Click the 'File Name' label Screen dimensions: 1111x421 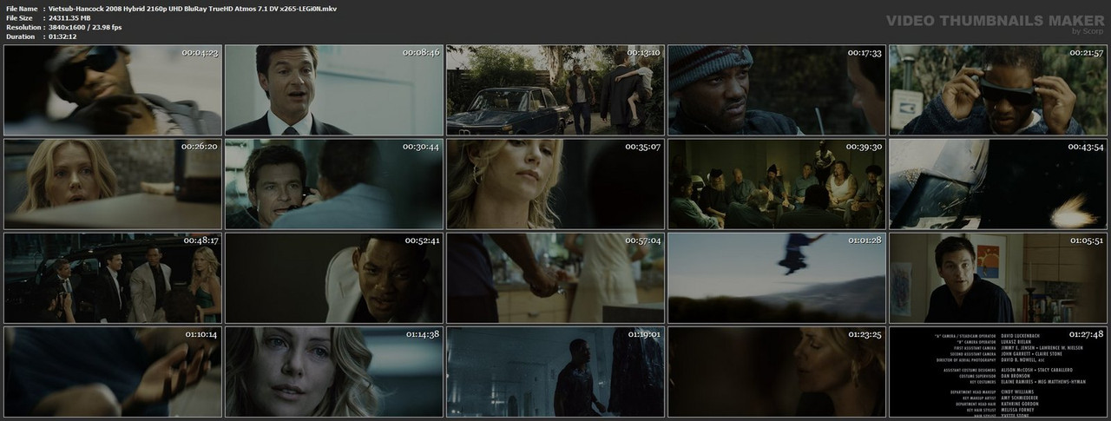tap(22, 8)
